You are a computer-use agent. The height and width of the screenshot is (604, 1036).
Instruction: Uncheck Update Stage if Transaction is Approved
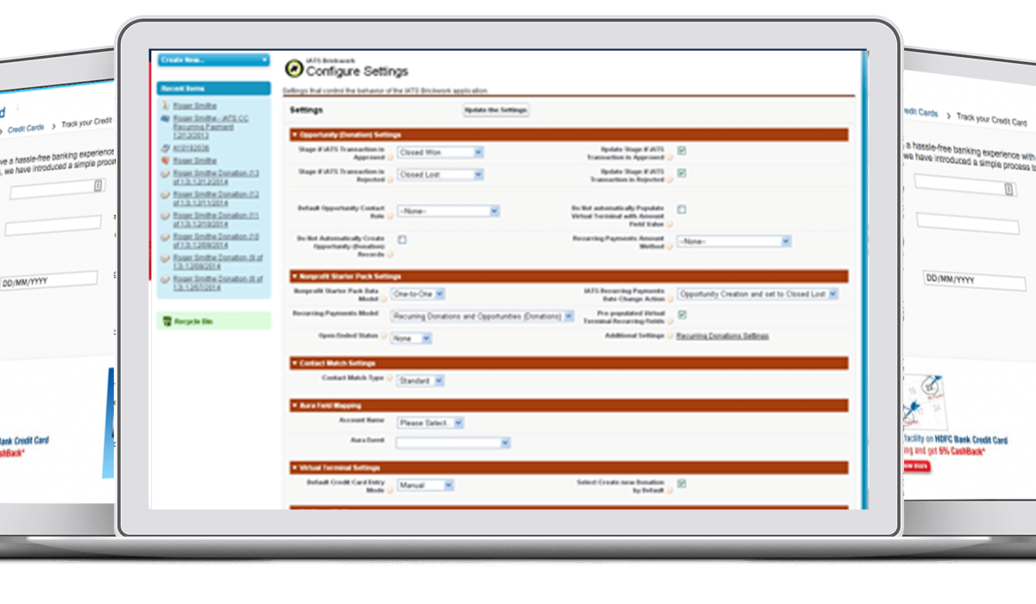[681, 151]
